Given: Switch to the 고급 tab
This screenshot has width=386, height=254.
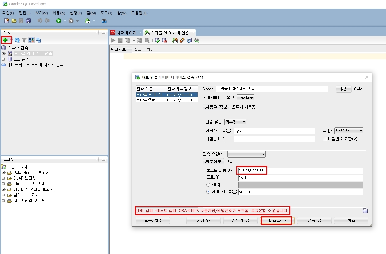Looking at the screenshot, I should pyautogui.click(x=229, y=162).
